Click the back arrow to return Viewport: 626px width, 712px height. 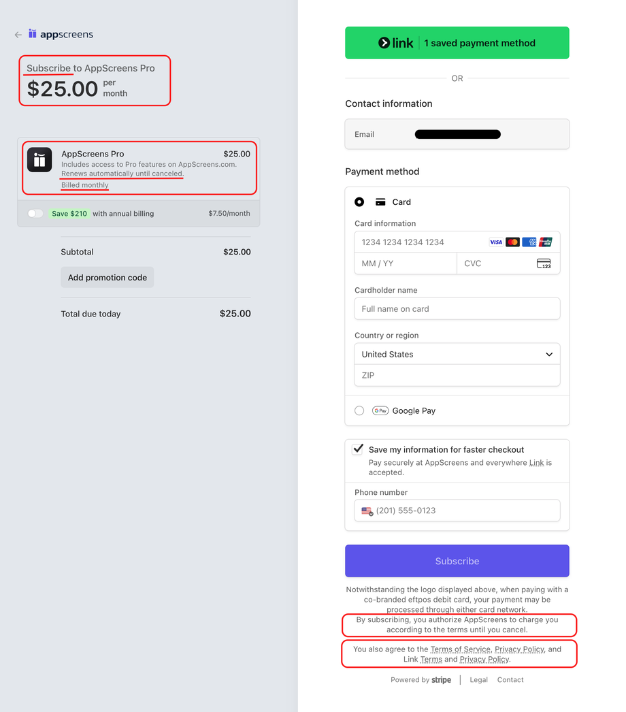pyautogui.click(x=18, y=34)
